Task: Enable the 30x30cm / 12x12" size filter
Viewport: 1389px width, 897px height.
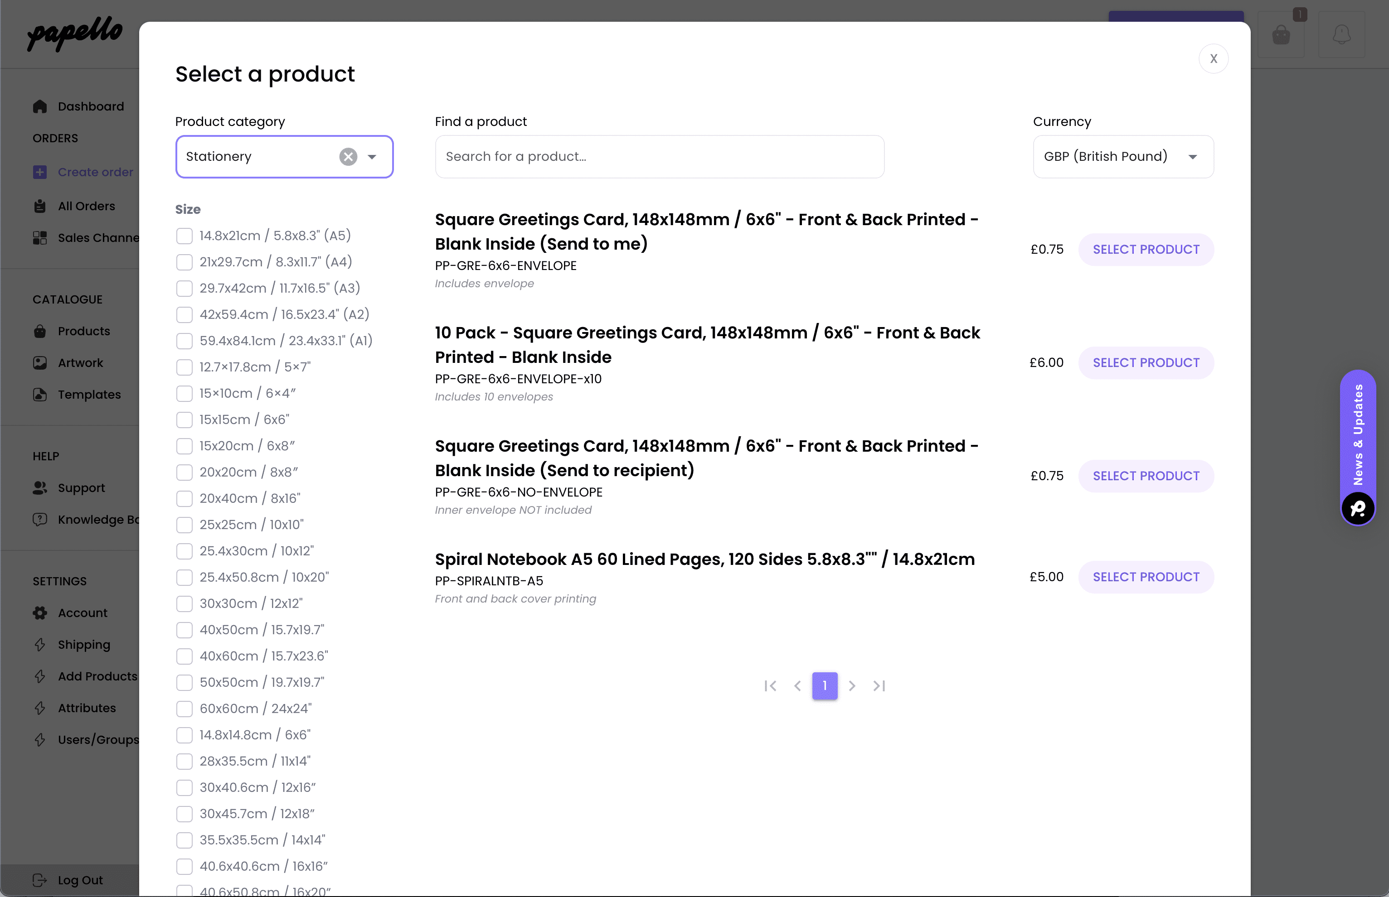Action: 184,603
